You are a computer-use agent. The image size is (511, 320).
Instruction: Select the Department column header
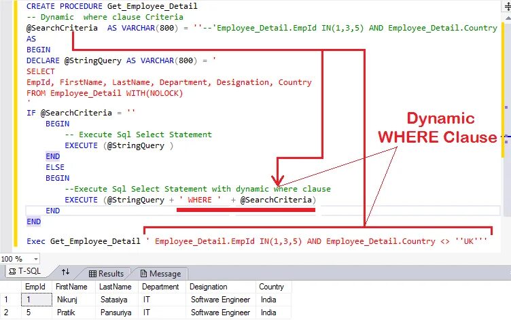[x=162, y=287]
